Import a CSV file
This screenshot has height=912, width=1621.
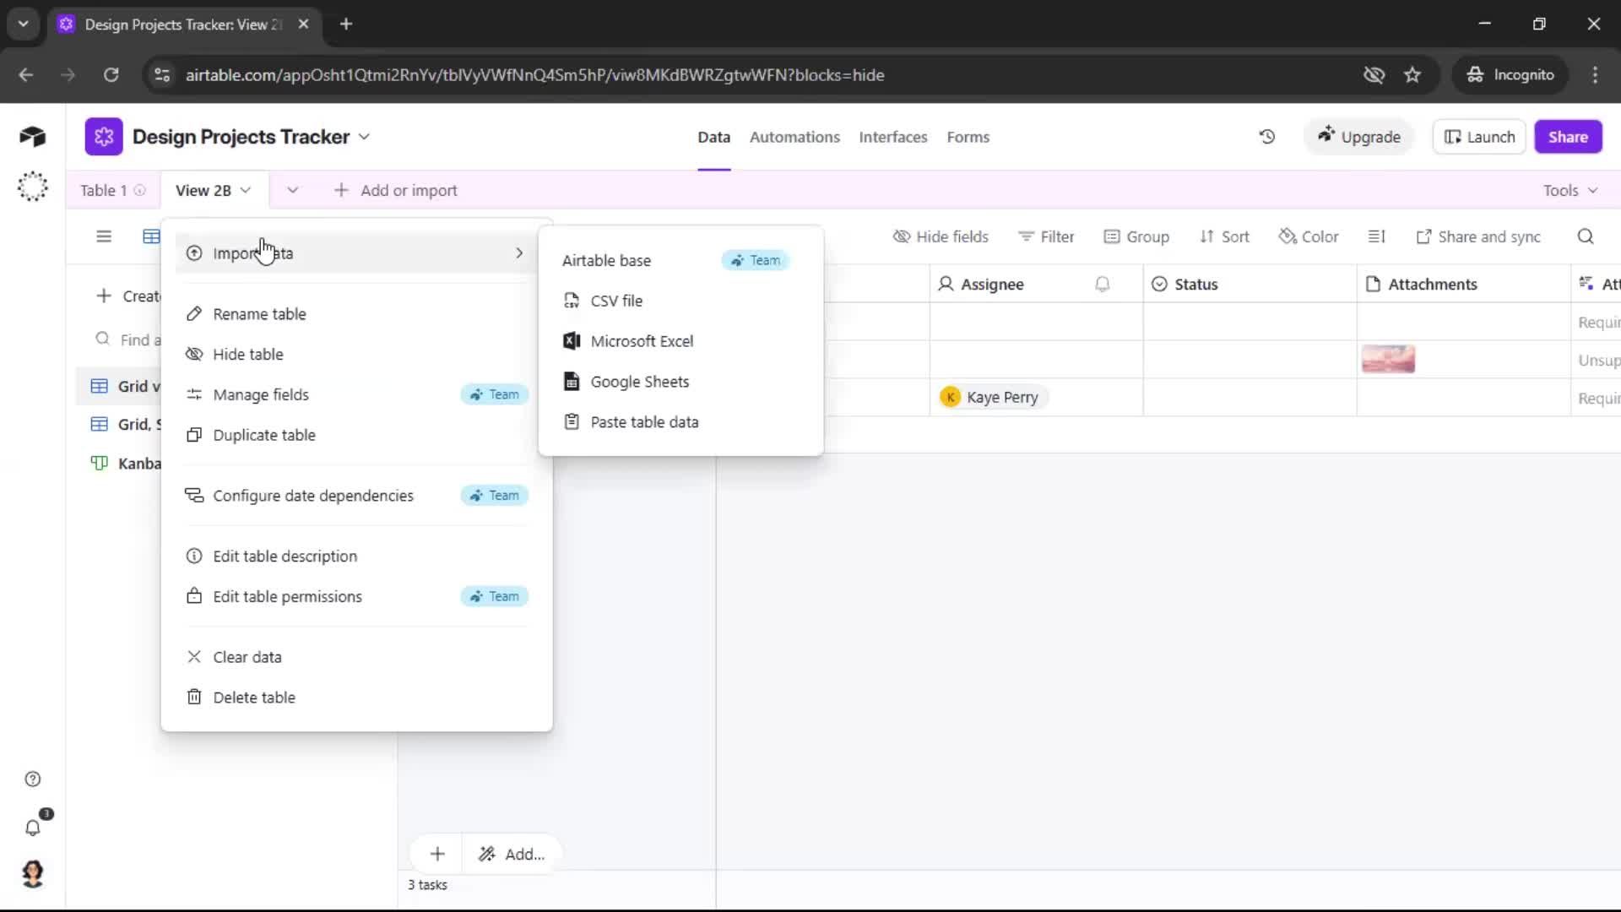[x=680, y=301]
